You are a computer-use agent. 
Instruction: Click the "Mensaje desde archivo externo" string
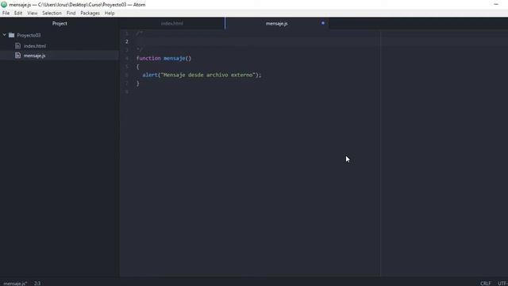[x=208, y=75]
